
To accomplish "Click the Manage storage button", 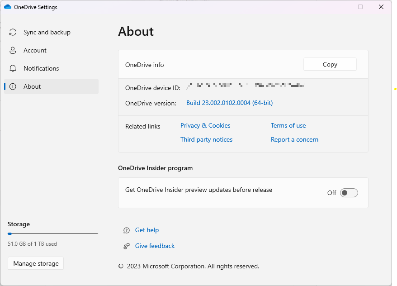I will coord(36,263).
